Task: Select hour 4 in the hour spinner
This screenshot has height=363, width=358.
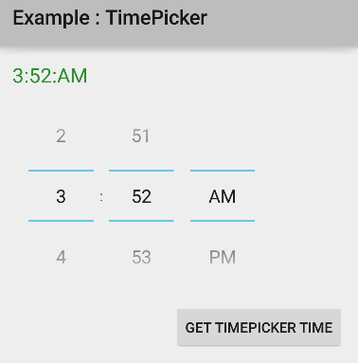Action: tap(61, 257)
